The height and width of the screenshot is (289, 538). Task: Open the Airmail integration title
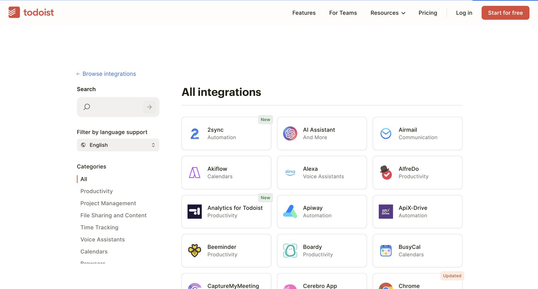click(408, 130)
